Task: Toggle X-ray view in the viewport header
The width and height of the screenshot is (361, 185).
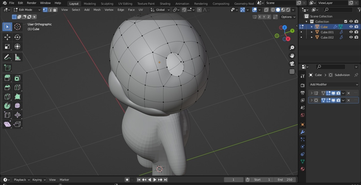Action: coord(266,10)
